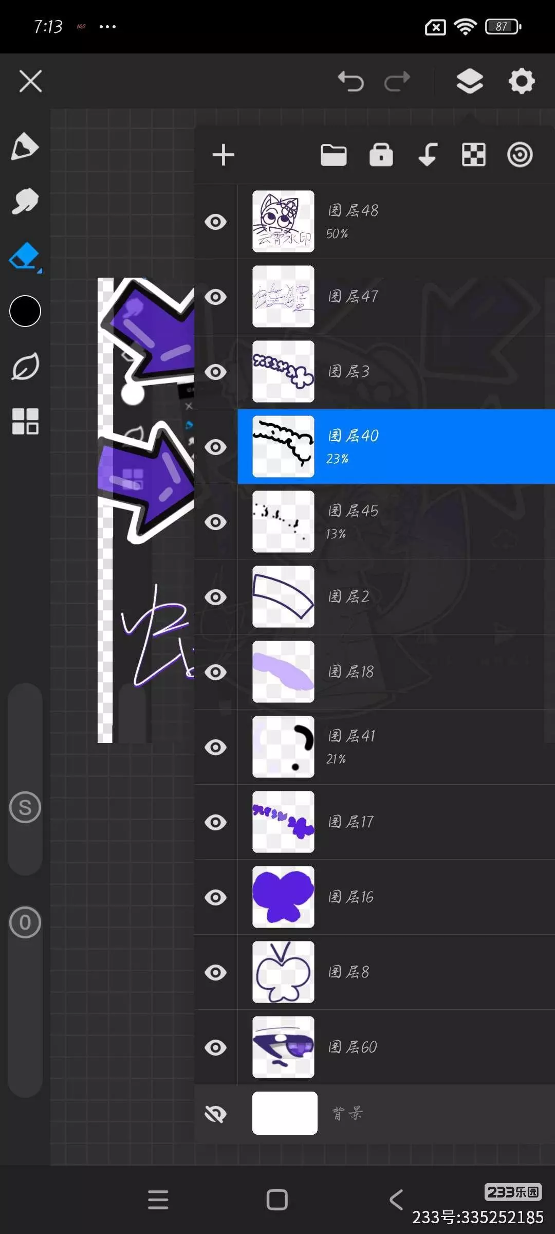The height and width of the screenshot is (1234, 555).
Task: Open the settings gear menu
Action: tap(522, 81)
